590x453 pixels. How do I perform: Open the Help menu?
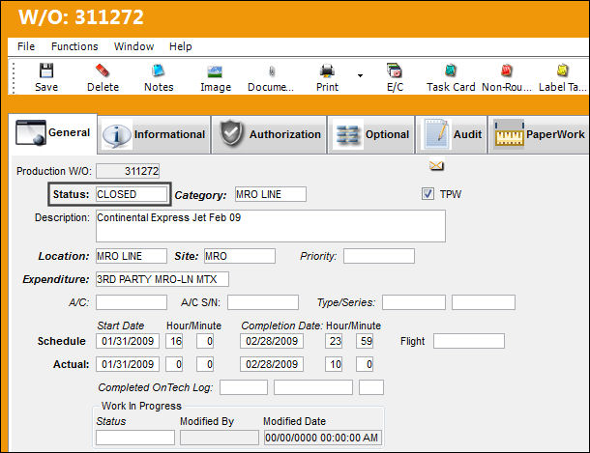pos(180,46)
